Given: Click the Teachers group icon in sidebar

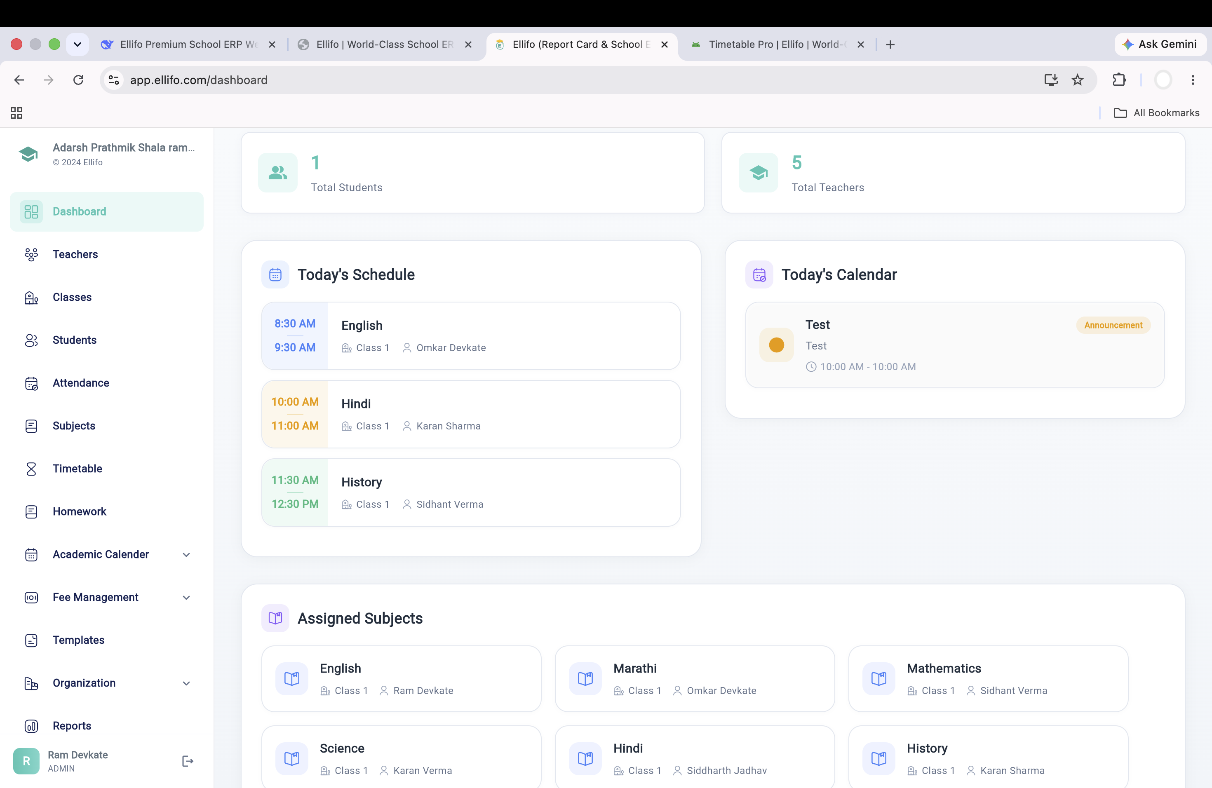Looking at the screenshot, I should coord(31,255).
